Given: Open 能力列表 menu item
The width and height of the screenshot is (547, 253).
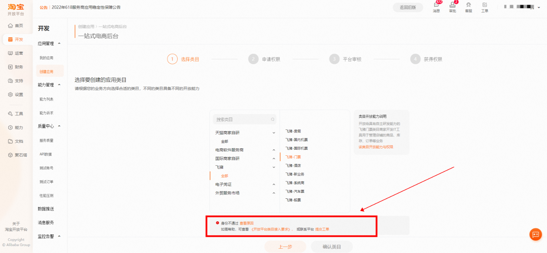Looking at the screenshot, I should [x=46, y=99].
